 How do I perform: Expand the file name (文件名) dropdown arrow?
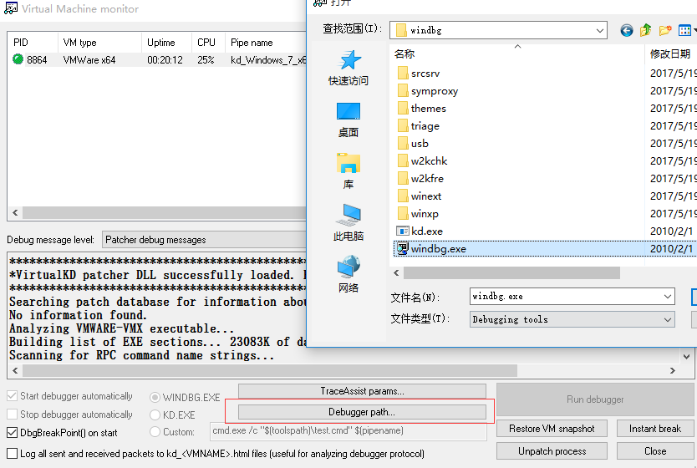(x=667, y=297)
